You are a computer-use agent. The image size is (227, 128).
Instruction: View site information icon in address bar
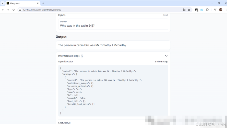[20, 10]
